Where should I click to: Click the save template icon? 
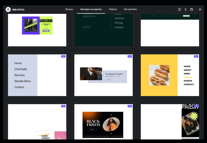[191, 10]
